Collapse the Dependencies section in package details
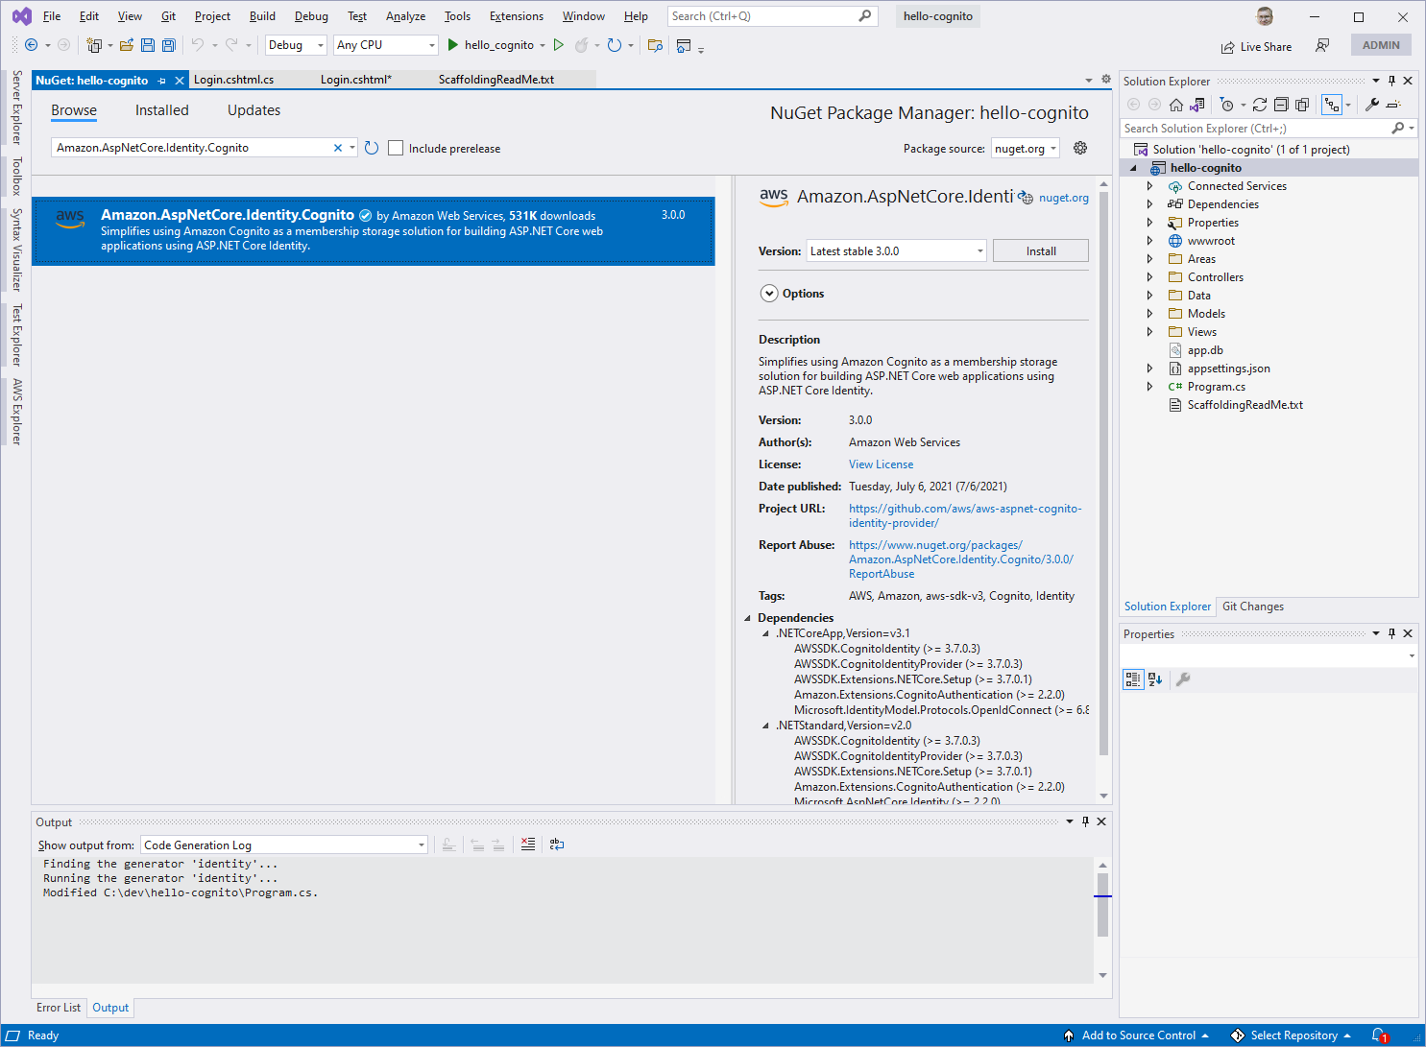The image size is (1426, 1047). [748, 618]
